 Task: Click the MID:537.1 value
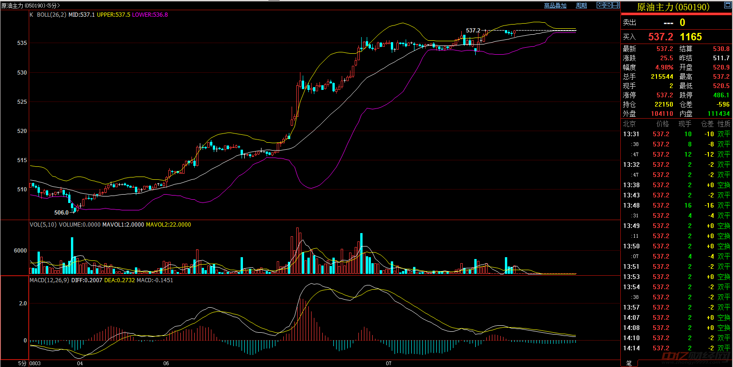click(x=82, y=15)
